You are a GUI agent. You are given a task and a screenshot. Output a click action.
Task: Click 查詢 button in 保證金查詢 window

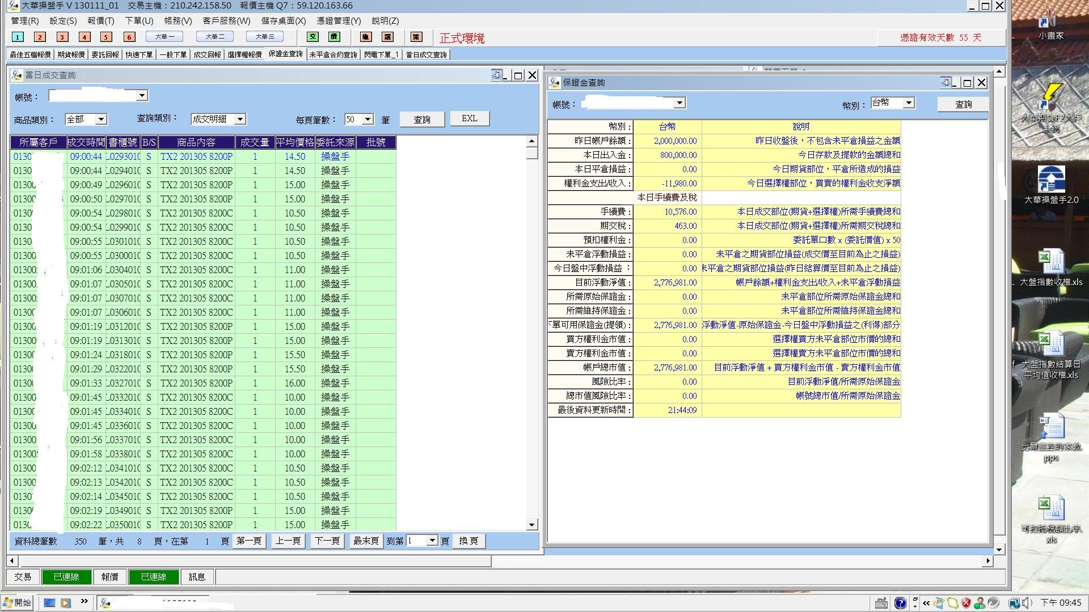click(963, 104)
